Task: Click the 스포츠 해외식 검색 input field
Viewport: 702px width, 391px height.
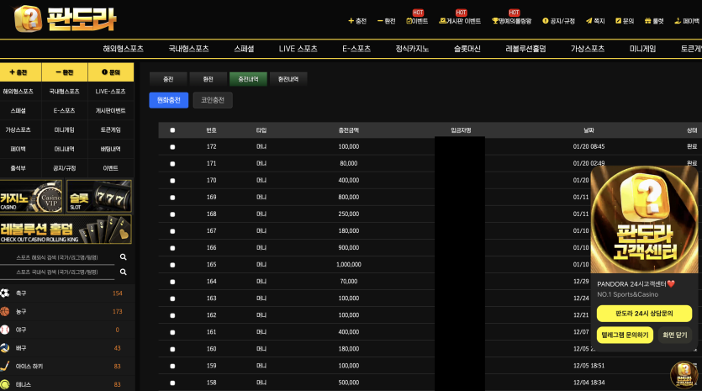Action: click(57, 257)
